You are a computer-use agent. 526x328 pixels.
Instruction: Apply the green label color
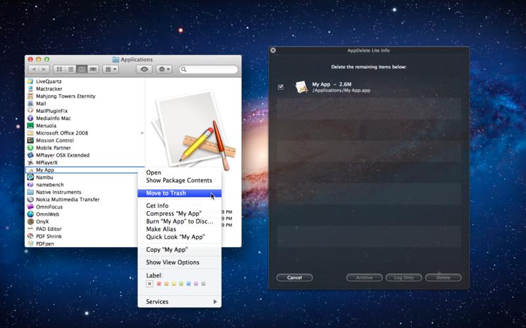181,284
